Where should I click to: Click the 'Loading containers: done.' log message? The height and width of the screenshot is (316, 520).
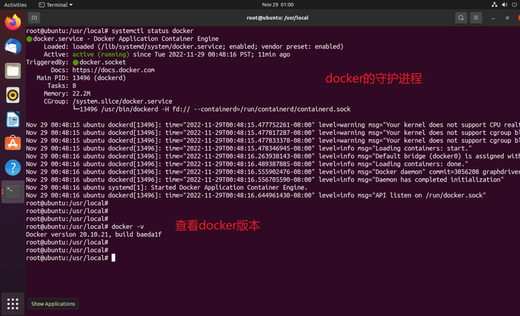[421, 164]
